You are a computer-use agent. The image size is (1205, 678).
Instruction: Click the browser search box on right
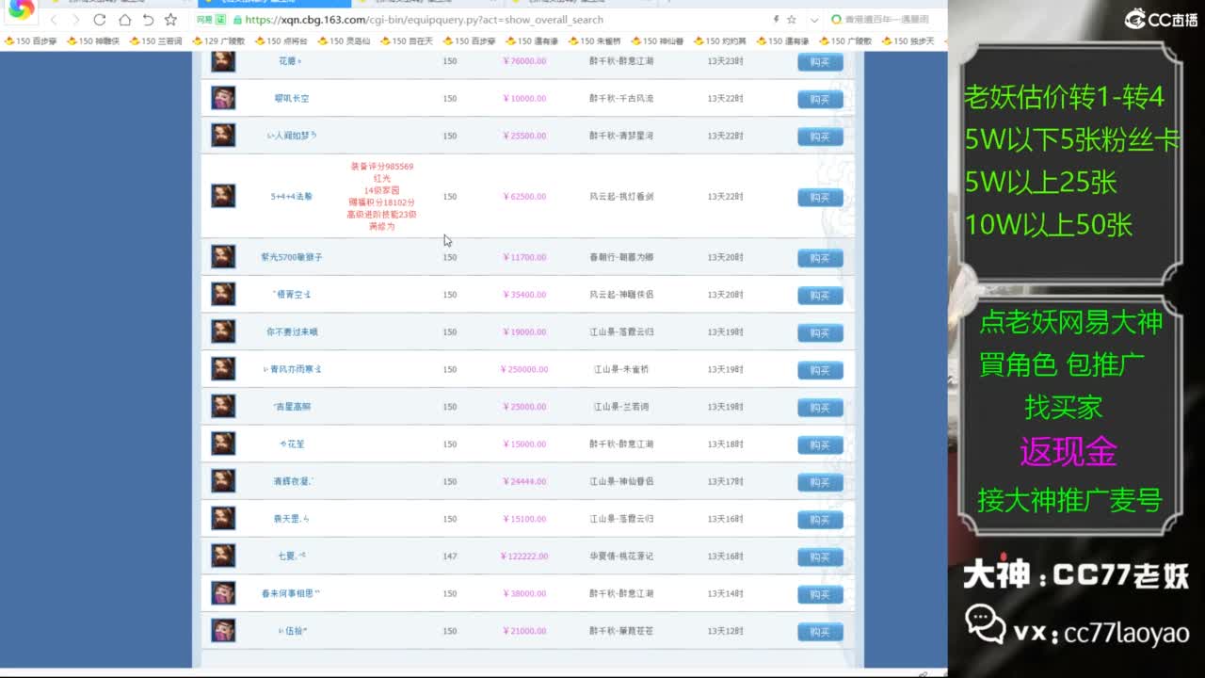885,20
